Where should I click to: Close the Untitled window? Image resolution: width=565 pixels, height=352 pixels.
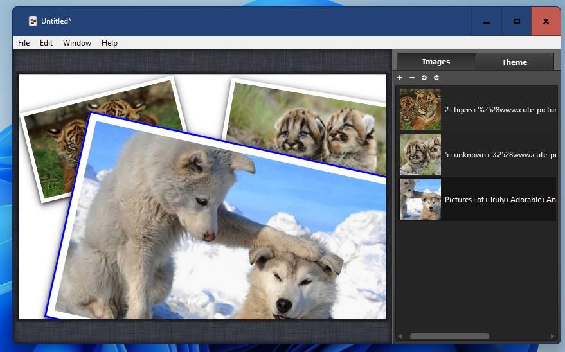[x=546, y=22]
